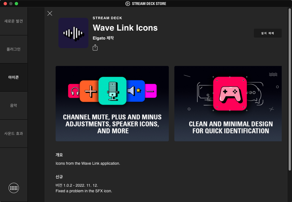
Task: Select the 아이콘 tab
Action: tap(14, 77)
